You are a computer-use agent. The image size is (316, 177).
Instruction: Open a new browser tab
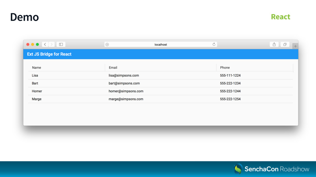(295, 46)
